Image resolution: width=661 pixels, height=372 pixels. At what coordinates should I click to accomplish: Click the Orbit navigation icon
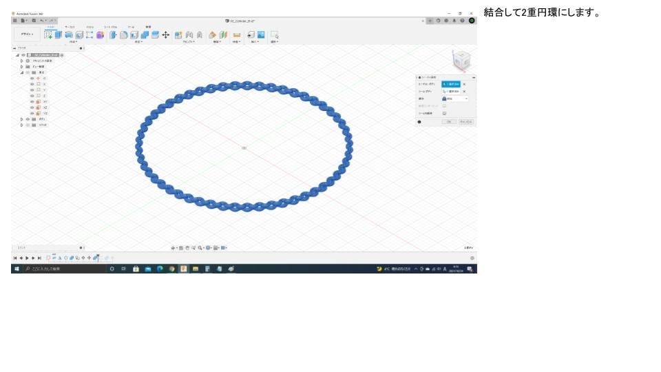click(174, 248)
